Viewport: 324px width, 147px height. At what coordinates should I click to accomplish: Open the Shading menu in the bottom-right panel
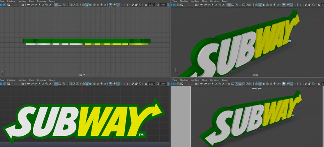point(184,80)
